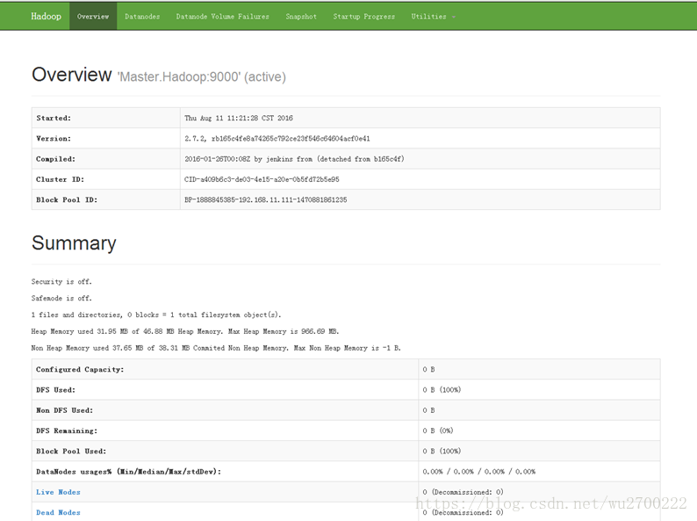Click the files and directories count line
Image resolution: width=697 pixels, height=521 pixels.
coord(156,315)
